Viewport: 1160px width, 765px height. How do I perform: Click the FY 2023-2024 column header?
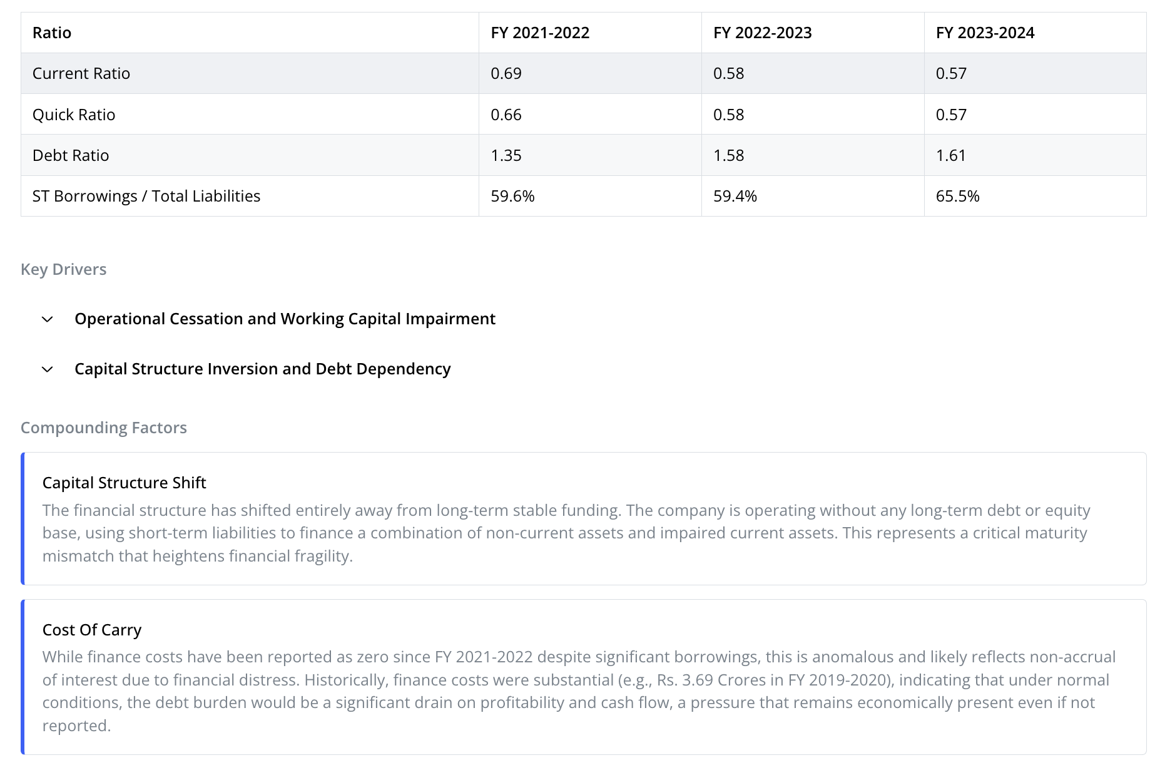(x=985, y=33)
